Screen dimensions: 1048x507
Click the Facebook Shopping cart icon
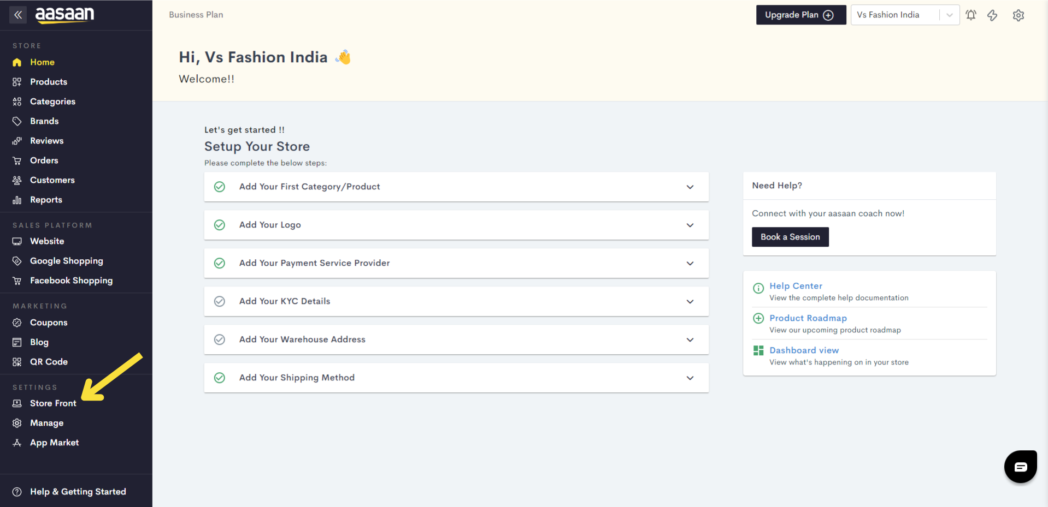coord(17,281)
